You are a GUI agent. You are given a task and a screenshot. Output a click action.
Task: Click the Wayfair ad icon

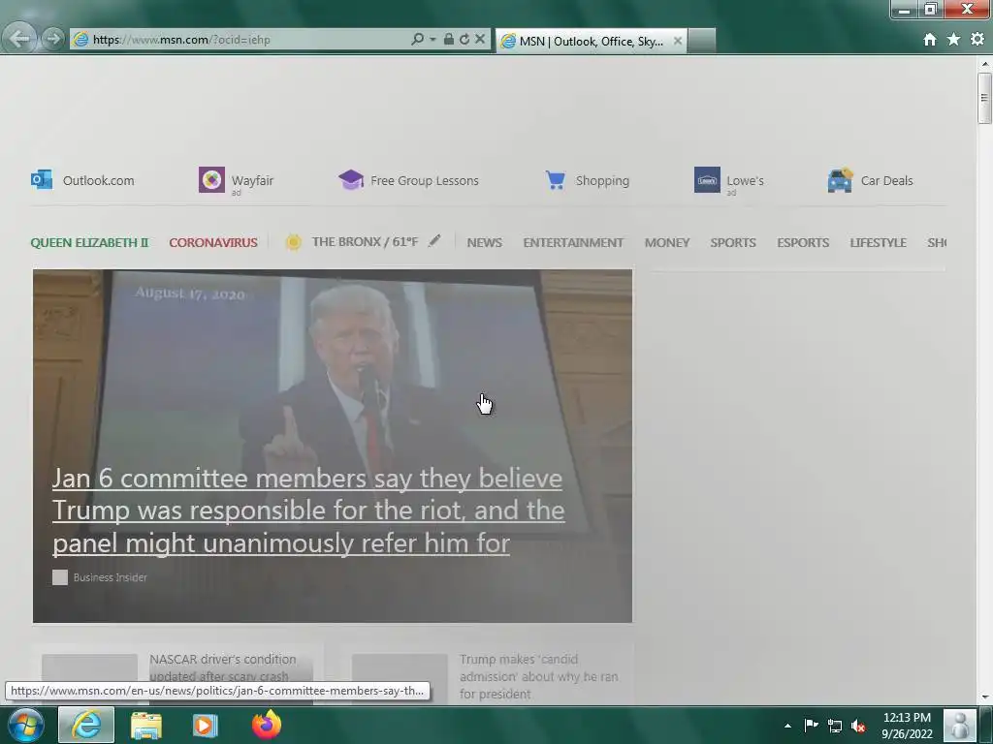(211, 179)
